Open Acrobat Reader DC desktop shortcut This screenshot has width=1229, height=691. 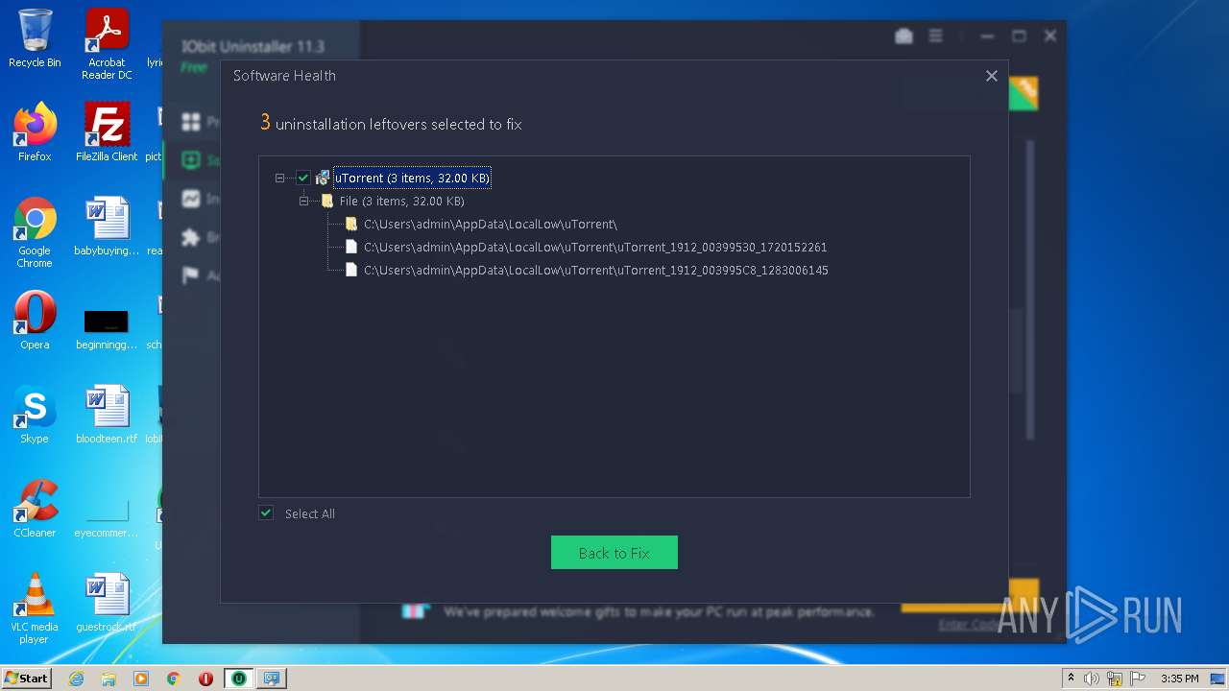pyautogui.click(x=107, y=44)
